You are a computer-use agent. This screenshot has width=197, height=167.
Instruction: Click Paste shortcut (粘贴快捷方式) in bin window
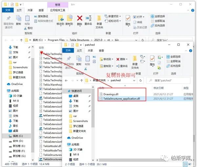44,21
